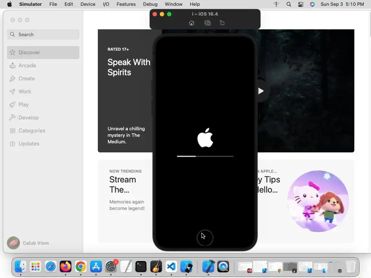Tap the Home icon in Simulator toolbar
This screenshot has height=278, width=371.
(191, 23)
